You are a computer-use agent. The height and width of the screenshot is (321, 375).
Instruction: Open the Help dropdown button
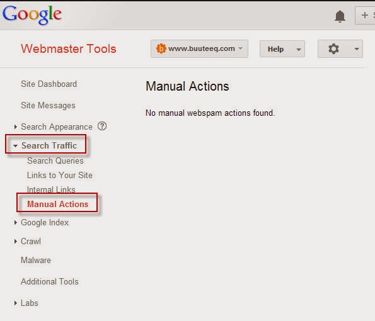[282, 49]
